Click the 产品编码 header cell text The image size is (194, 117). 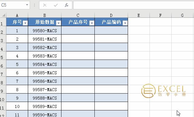(111, 22)
